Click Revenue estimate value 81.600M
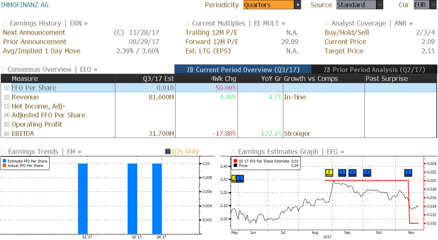 (161, 97)
